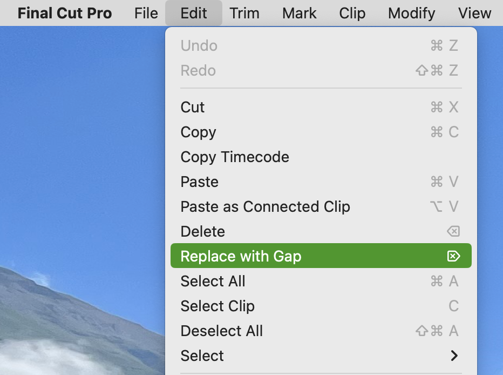
Task: Open the Mark menu
Action: click(x=300, y=13)
